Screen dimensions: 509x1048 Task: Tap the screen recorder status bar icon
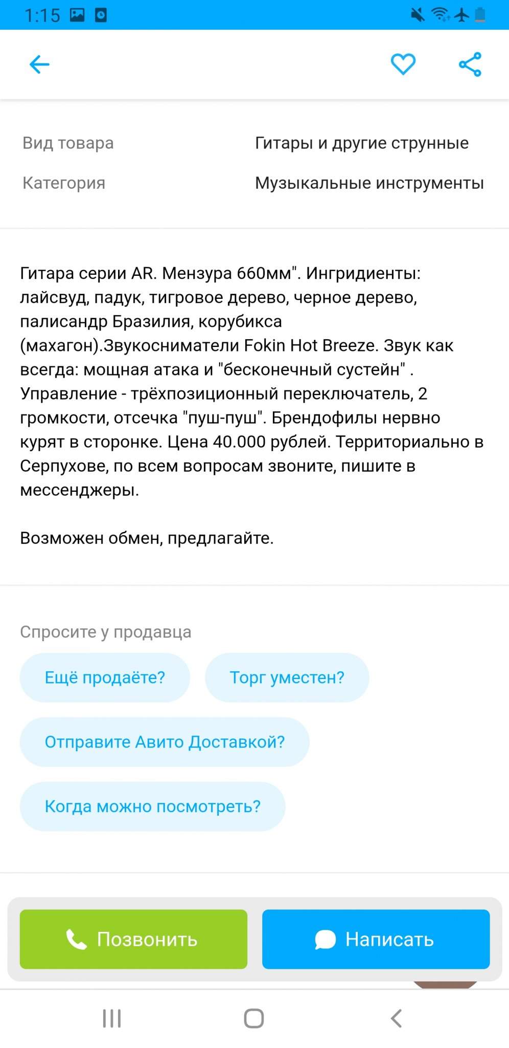point(101,15)
